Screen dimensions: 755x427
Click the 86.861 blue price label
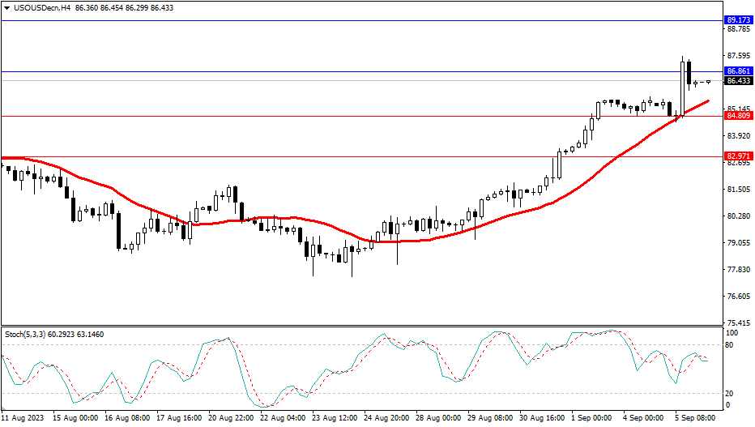click(x=737, y=71)
